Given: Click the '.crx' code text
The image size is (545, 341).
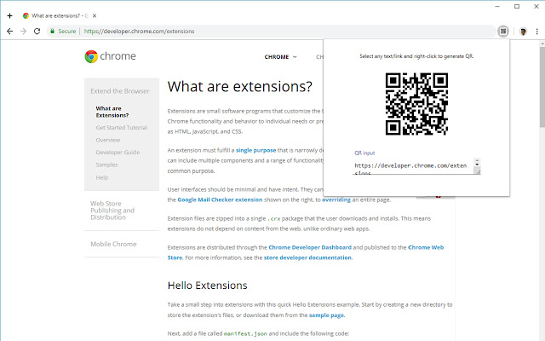Looking at the screenshot, I should click(274, 218).
